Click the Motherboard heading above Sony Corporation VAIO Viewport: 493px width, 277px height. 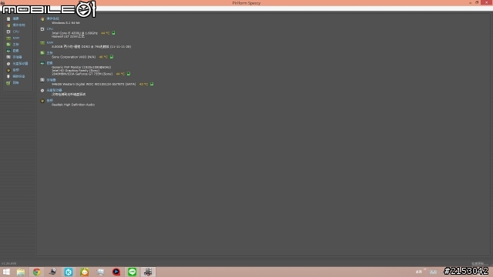click(49, 53)
